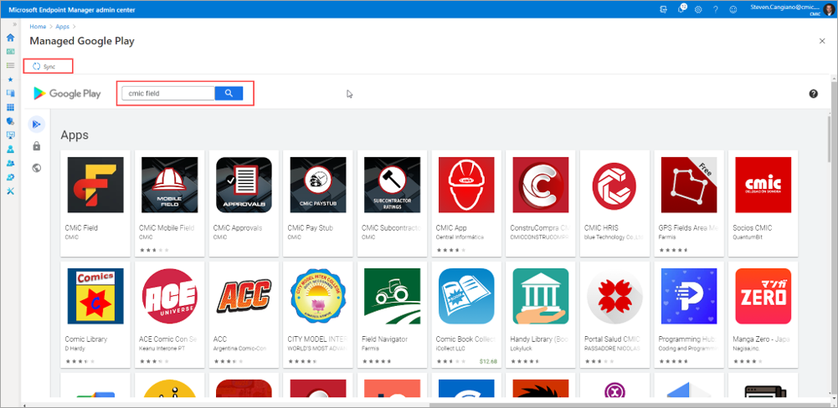Image resolution: width=838 pixels, height=408 pixels.
Task: Open the CMiC Mobile Field app
Action: click(x=169, y=203)
